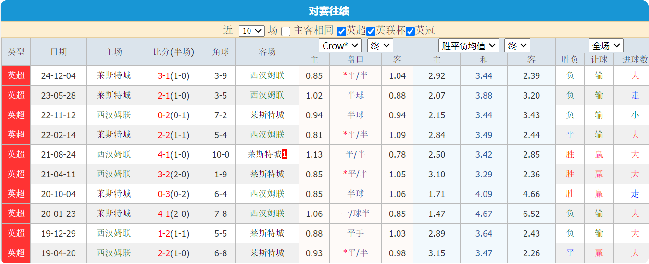Open the 胜平负均值 dropdown
This screenshot has width=649, height=264.
(469, 46)
